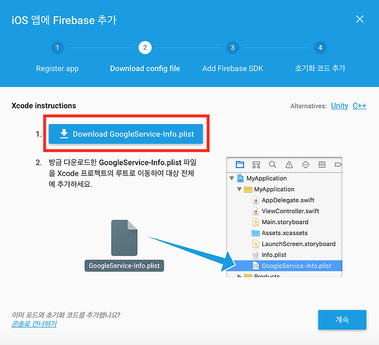Open the symbol navigator hierarchy icon
This screenshot has height=345, width=379.
(x=256, y=165)
